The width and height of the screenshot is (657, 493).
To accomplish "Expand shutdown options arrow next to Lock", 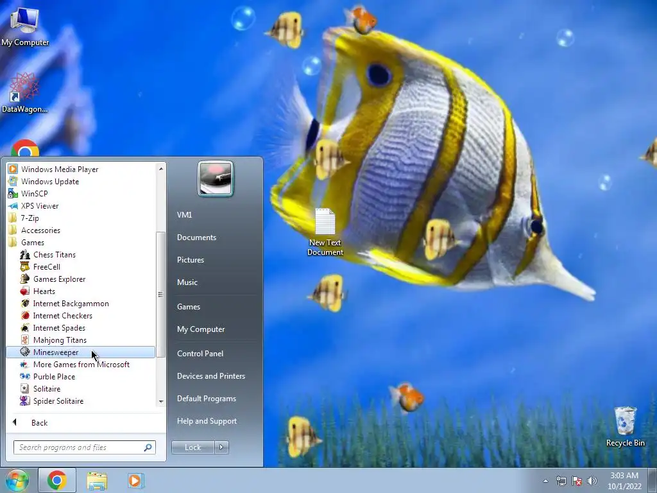I will click(x=221, y=447).
